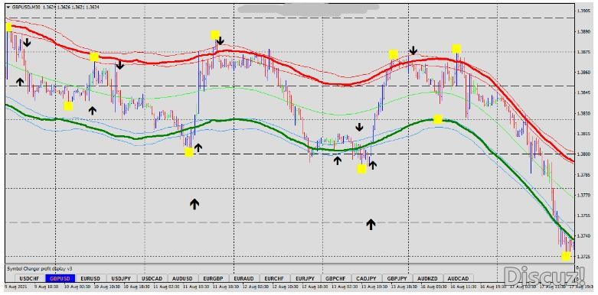Screen dimensions: 598x295
Task: Switch chart to EURUSD symbol
Action: pos(91,278)
